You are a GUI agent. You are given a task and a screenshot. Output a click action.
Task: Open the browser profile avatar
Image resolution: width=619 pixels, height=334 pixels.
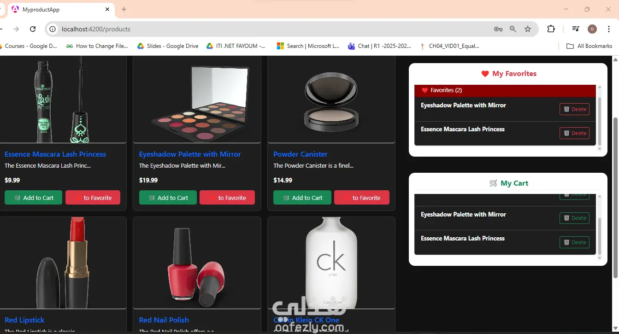592,29
